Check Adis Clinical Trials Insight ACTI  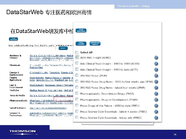click(x=77, y=69)
